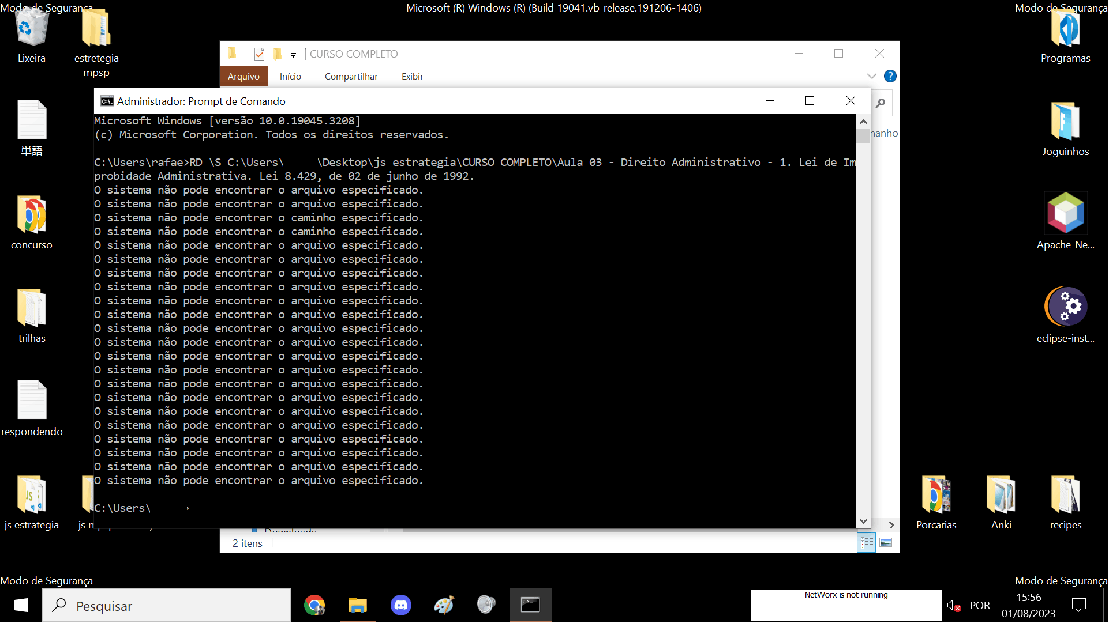Image resolution: width=1109 pixels, height=627 pixels.
Task: Click the Arquivo menu tab
Action: pos(243,75)
